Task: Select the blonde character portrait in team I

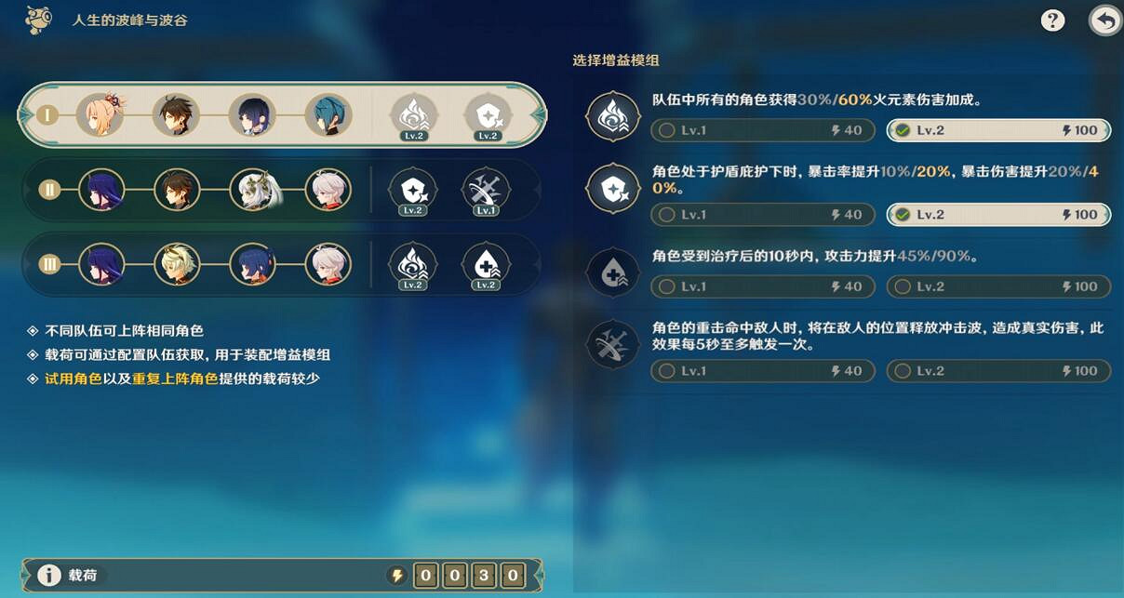Action: [x=99, y=115]
